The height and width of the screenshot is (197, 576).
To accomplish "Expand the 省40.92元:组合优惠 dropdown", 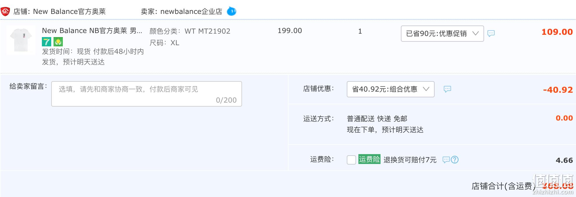I will (x=390, y=89).
